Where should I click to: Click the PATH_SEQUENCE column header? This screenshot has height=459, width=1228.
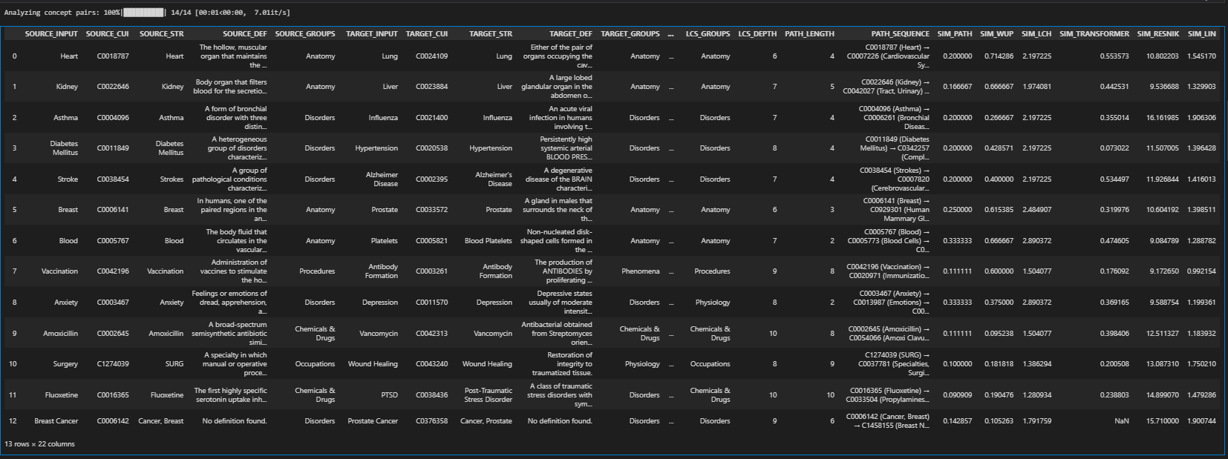coord(900,34)
